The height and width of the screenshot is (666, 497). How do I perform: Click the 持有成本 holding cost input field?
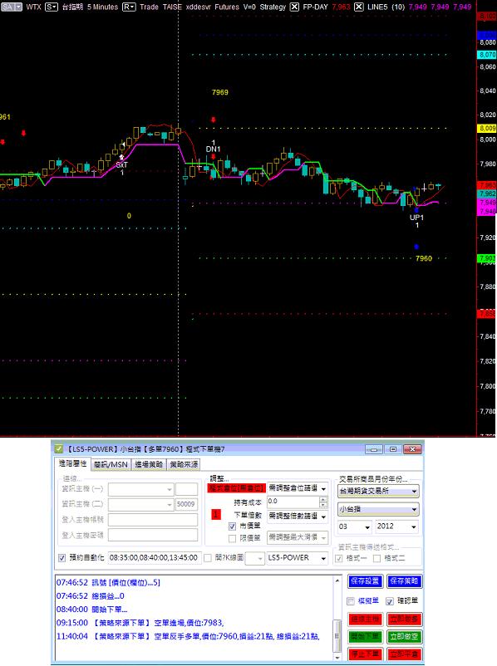point(293,502)
